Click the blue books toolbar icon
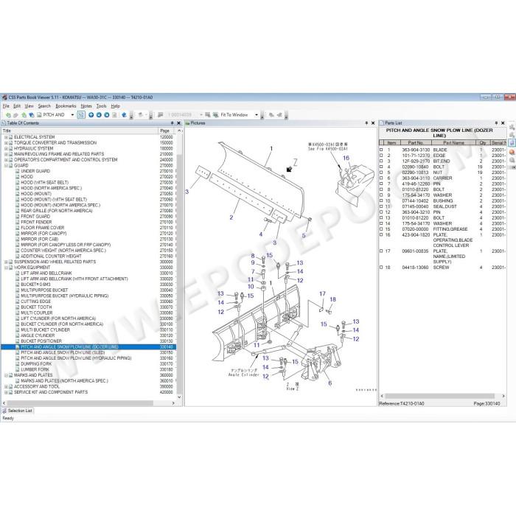This screenshot has width=516, height=516. (x=32, y=115)
